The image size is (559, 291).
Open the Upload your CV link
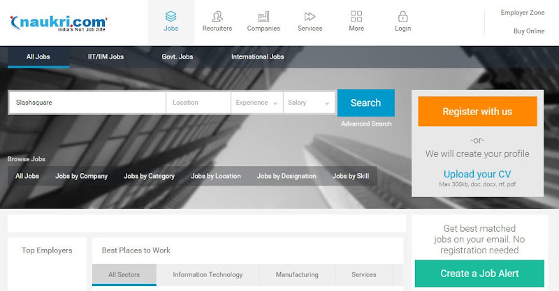pyautogui.click(x=477, y=174)
